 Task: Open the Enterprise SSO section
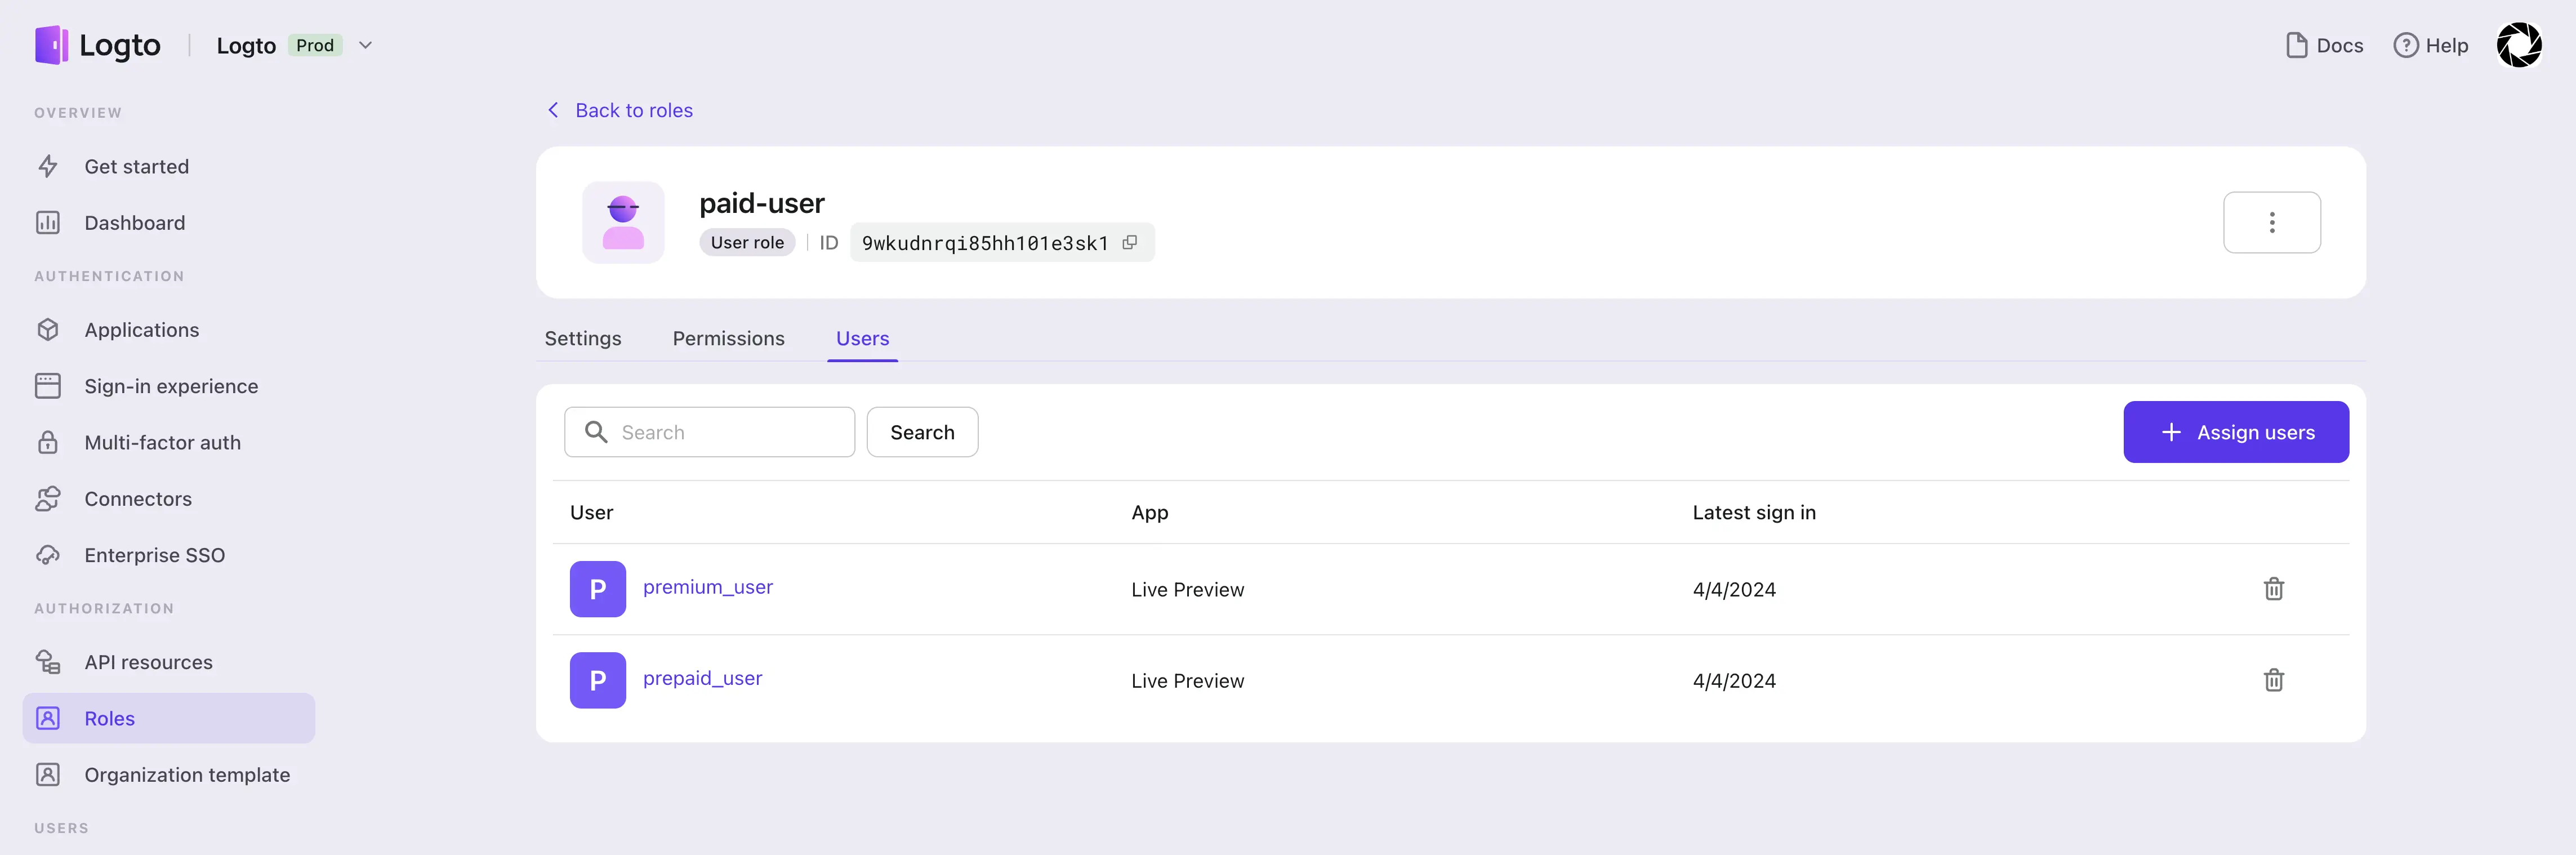click(153, 554)
